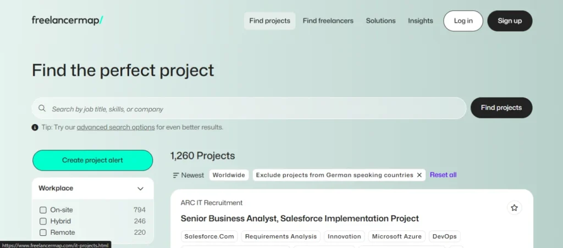Click the freelancermap logo
The width and height of the screenshot is (563, 248).
(x=67, y=21)
